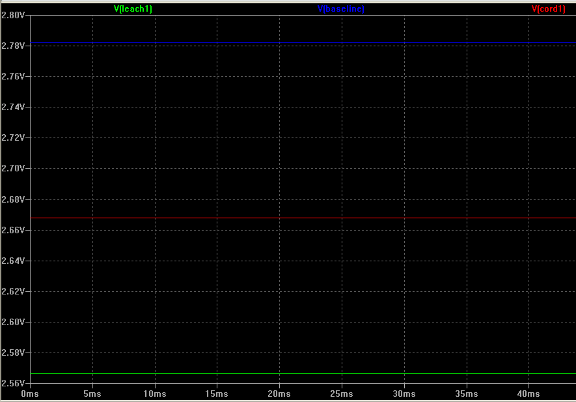The height and width of the screenshot is (402, 576).
Task: Click the red cord1 waveform line
Action: pos(303,218)
